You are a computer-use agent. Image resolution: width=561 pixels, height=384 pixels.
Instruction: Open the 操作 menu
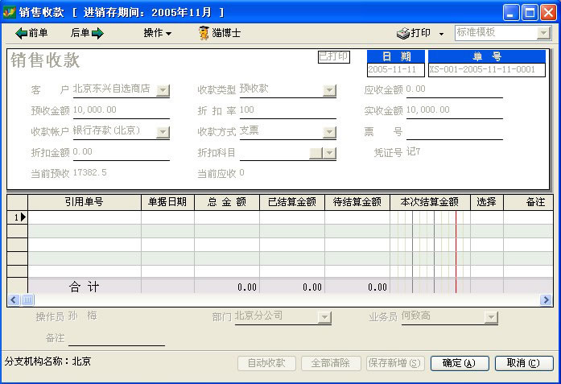157,33
